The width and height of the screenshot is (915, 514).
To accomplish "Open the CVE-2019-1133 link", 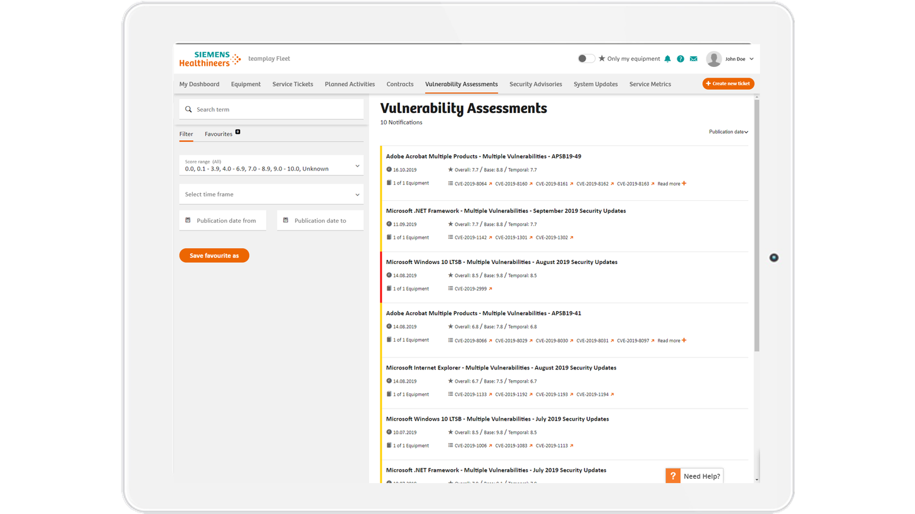I will (x=471, y=394).
